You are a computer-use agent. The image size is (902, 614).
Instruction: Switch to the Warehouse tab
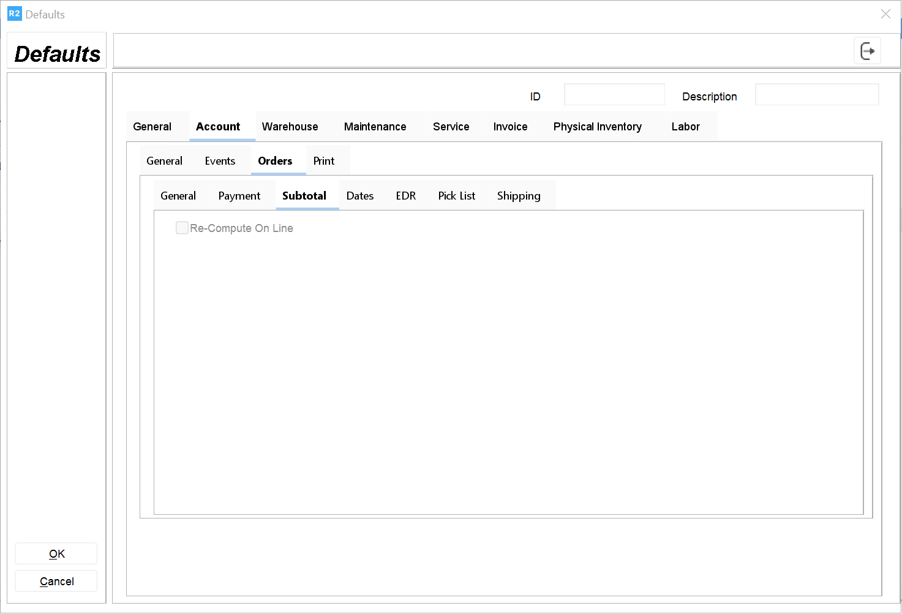290,127
